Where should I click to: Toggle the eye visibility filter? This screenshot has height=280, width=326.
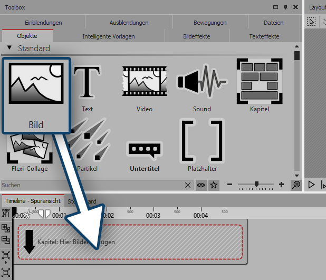pos(201,185)
